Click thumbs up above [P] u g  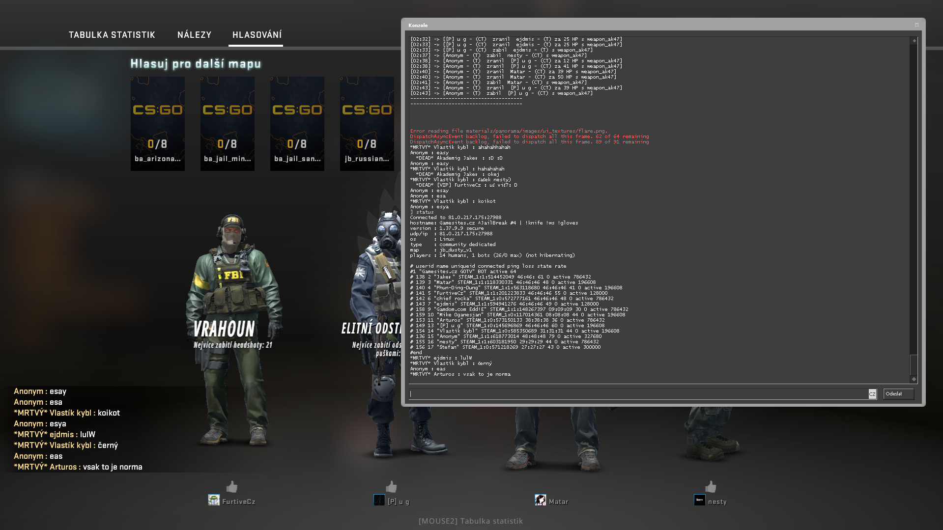pyautogui.click(x=391, y=487)
